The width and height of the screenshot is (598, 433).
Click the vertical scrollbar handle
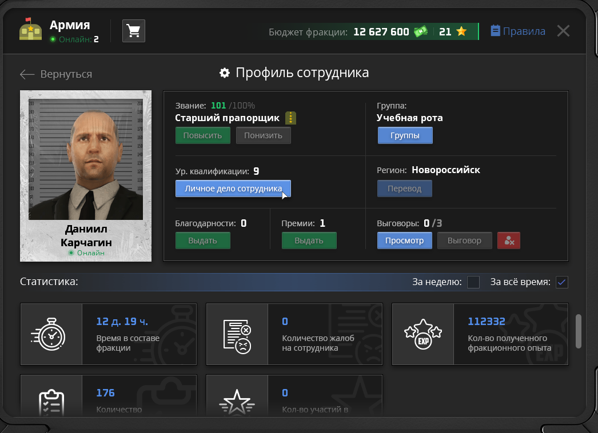[578, 331]
